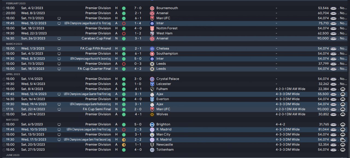Viewport: 350px width, 158px height.
Task: Click the Bournemouth club badge
Action: [152, 8]
